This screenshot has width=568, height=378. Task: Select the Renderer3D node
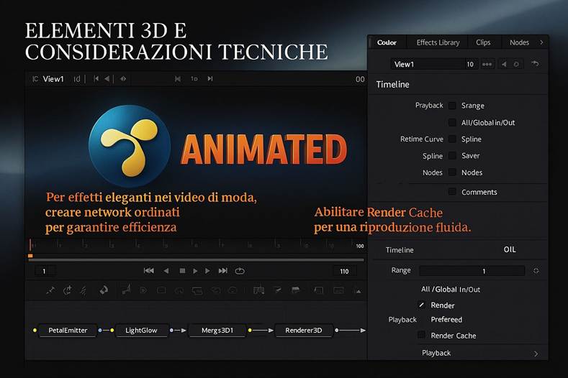(304, 331)
